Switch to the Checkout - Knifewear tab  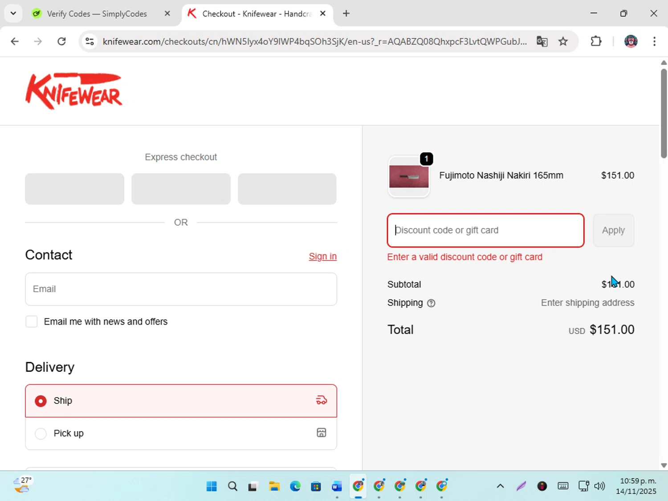pos(257,14)
